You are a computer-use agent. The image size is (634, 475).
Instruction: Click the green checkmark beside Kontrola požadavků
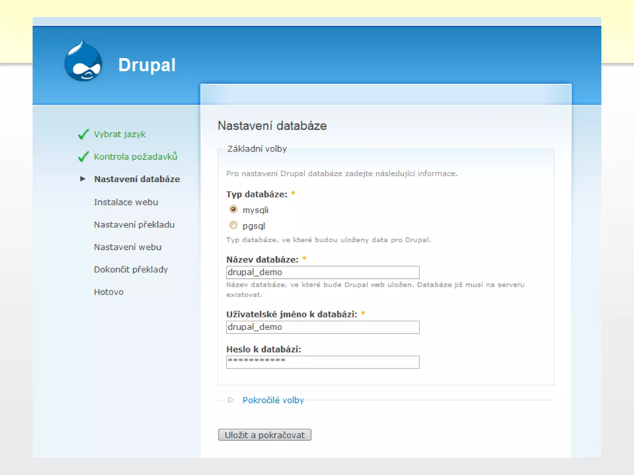(84, 157)
